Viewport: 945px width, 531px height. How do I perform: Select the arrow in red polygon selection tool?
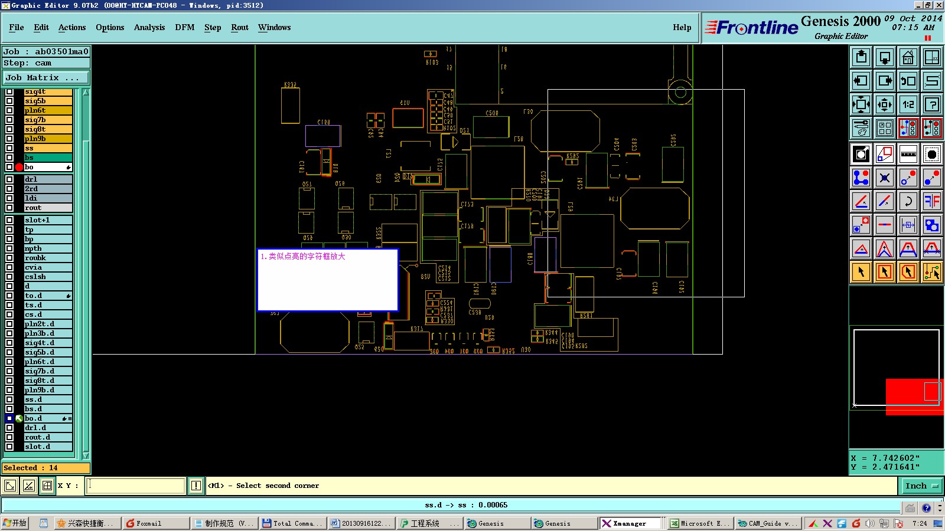pos(908,272)
